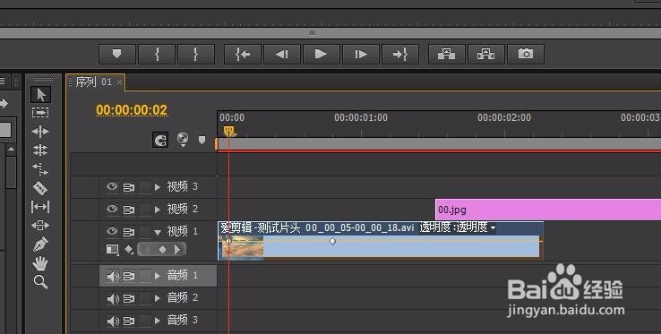Select the Track Select tool
Image resolution: width=661 pixels, height=334 pixels.
point(40,113)
